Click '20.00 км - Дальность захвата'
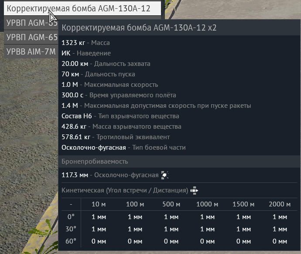Image resolution: width=301 pixels, height=254 pixels. (106, 64)
